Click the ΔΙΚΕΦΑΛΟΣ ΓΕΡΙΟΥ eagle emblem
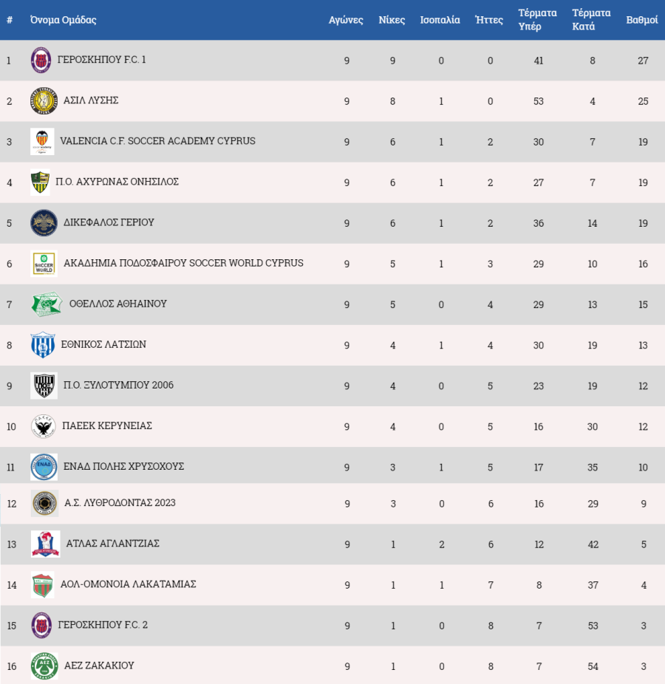665x684 pixels. tap(44, 223)
